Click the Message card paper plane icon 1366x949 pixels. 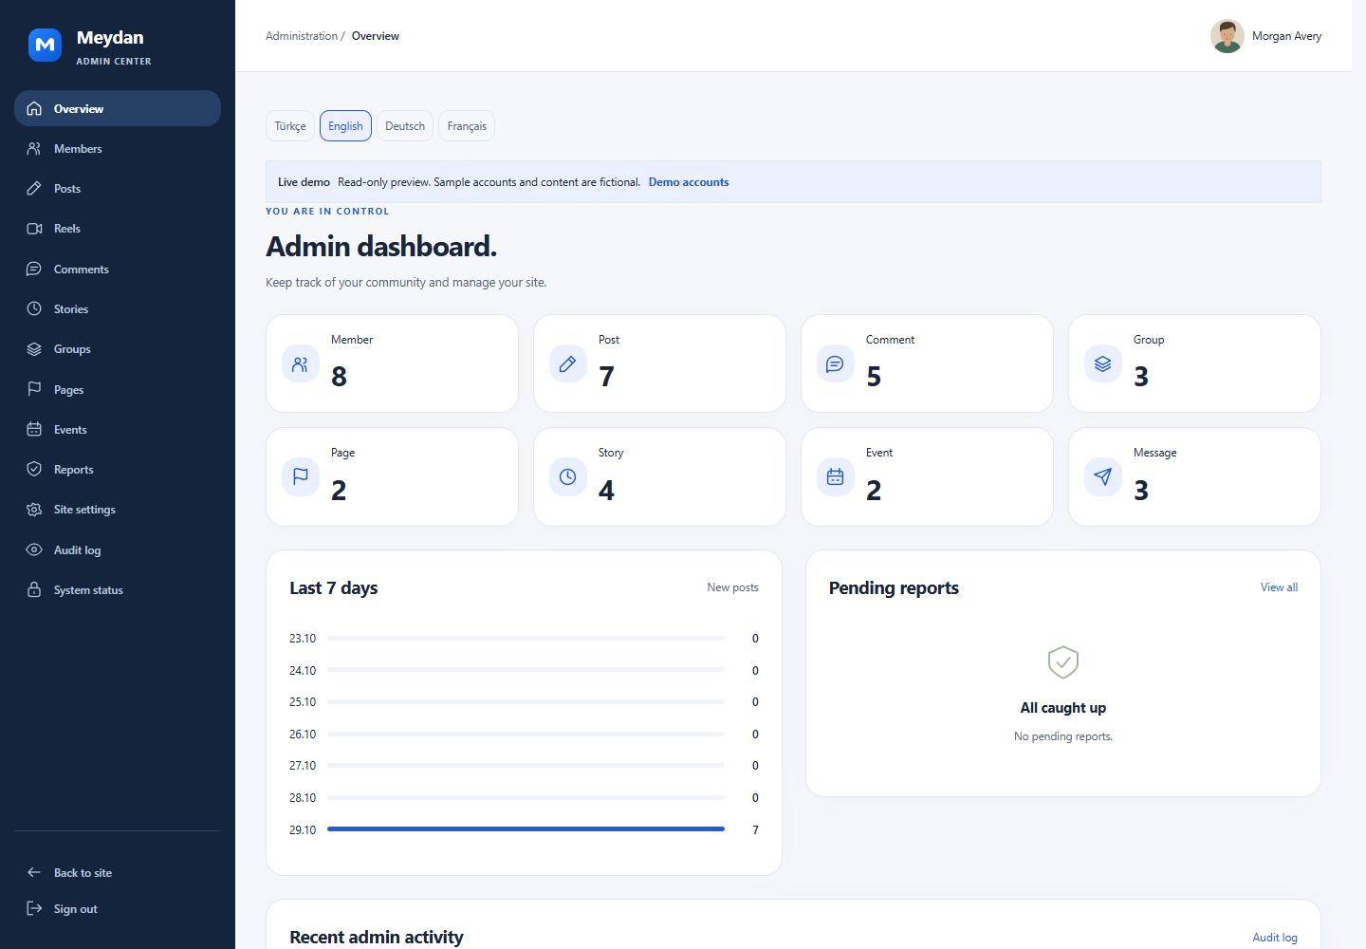pyautogui.click(x=1103, y=477)
